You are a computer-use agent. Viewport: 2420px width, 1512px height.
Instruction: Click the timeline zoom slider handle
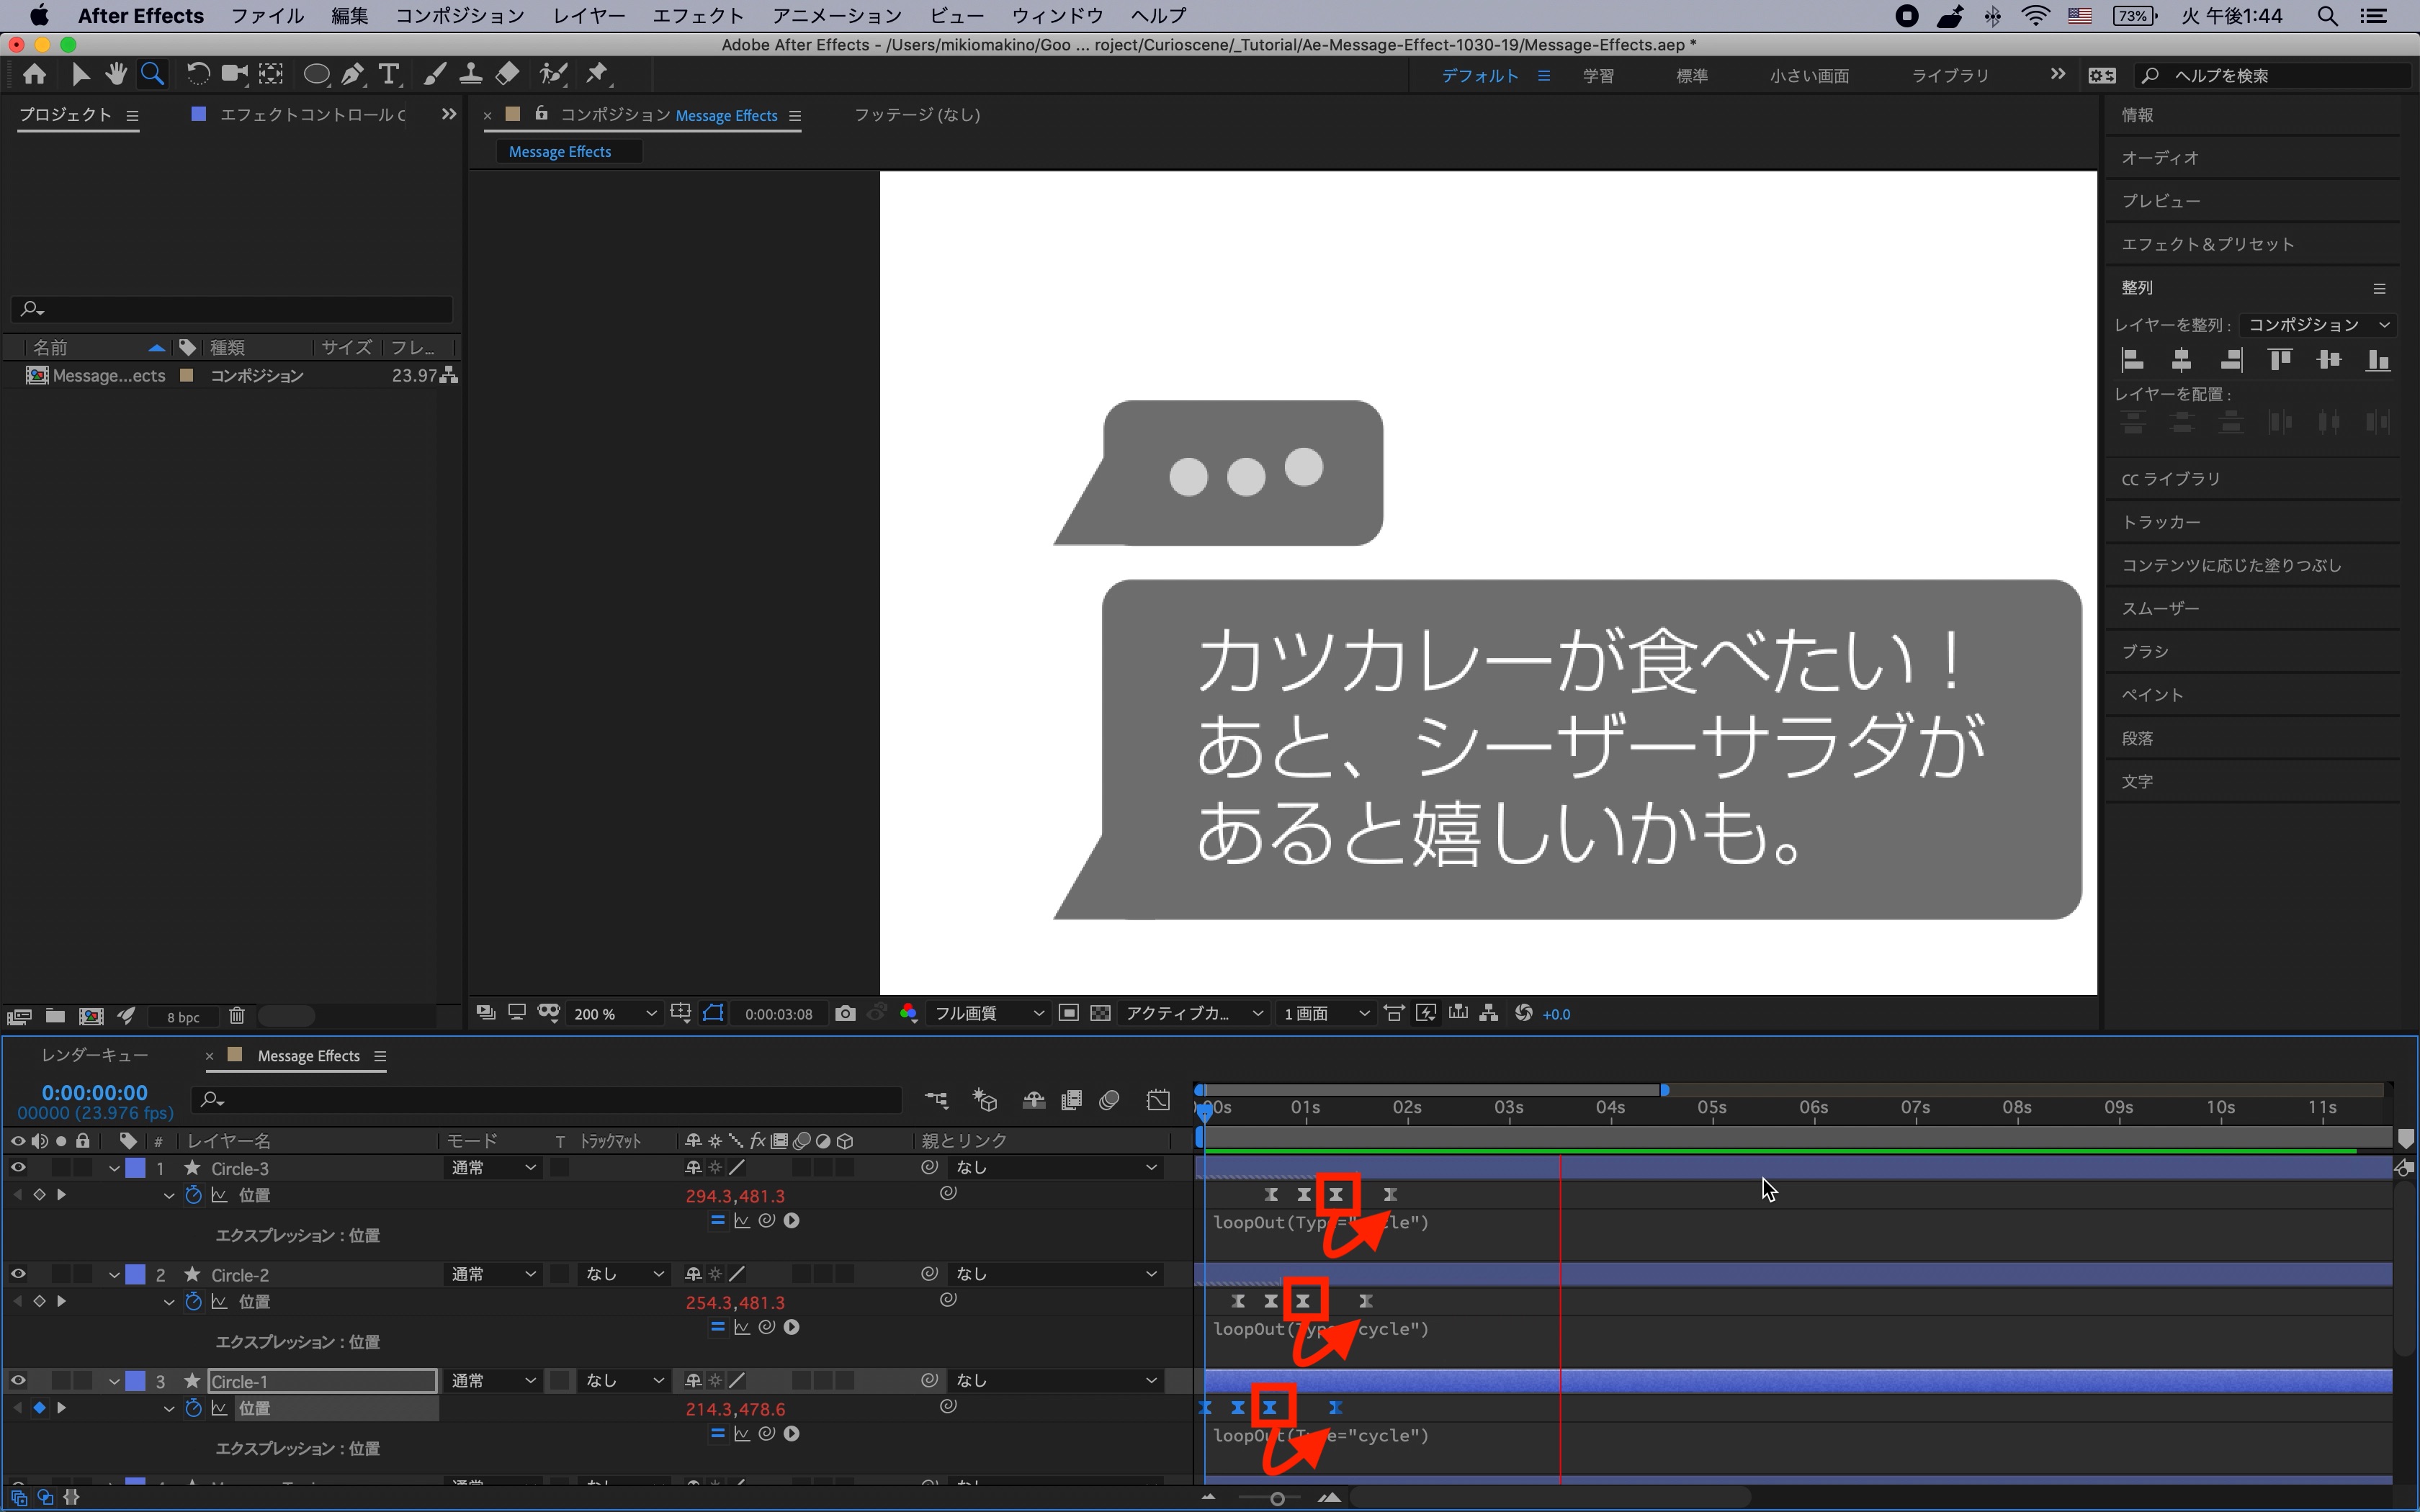pyautogui.click(x=1277, y=1498)
